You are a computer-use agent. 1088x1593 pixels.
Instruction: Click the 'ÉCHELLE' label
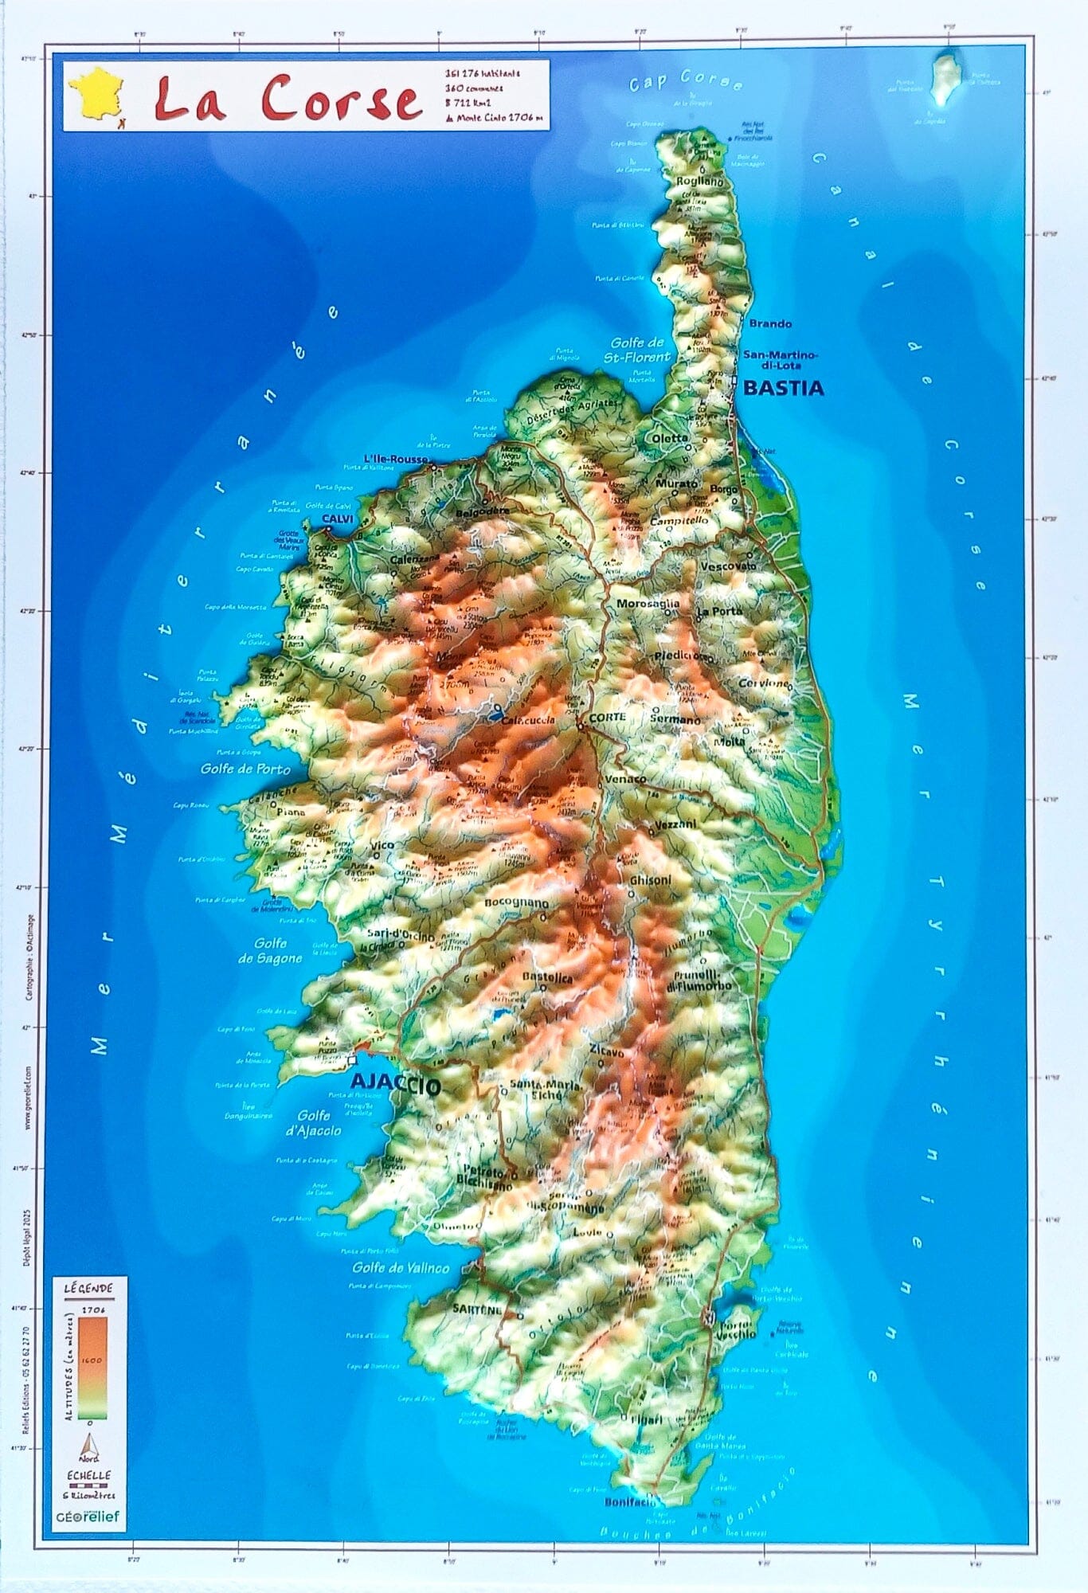pyautogui.click(x=88, y=1474)
